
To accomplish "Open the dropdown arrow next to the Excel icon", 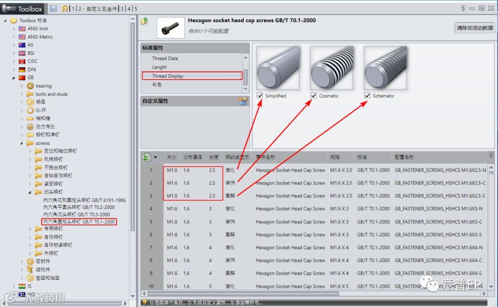I will (156, 157).
